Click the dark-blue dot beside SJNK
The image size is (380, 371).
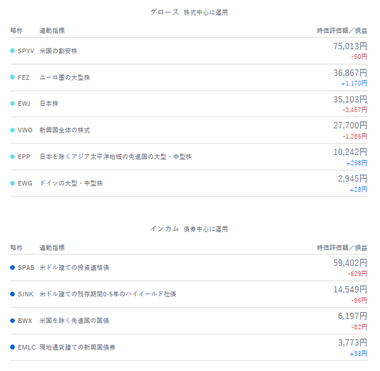tap(12, 294)
